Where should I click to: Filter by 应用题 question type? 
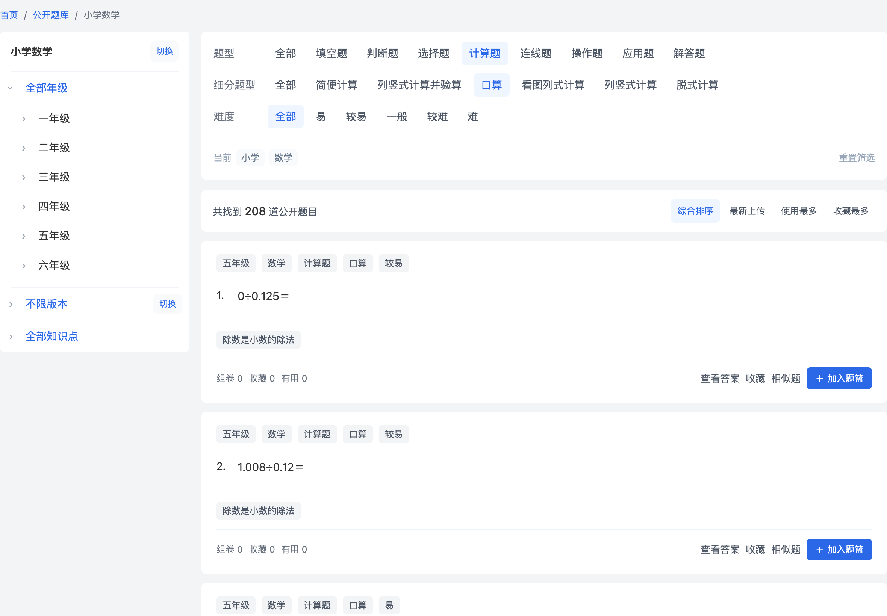pos(638,53)
